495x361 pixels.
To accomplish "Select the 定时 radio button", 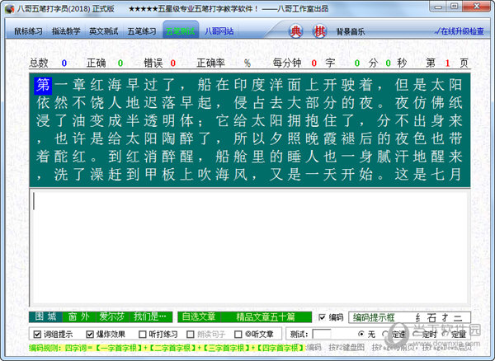I will coord(416,334).
